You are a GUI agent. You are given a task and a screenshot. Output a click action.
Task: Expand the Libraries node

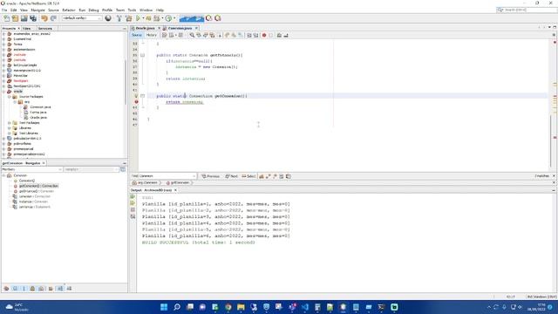point(10,128)
